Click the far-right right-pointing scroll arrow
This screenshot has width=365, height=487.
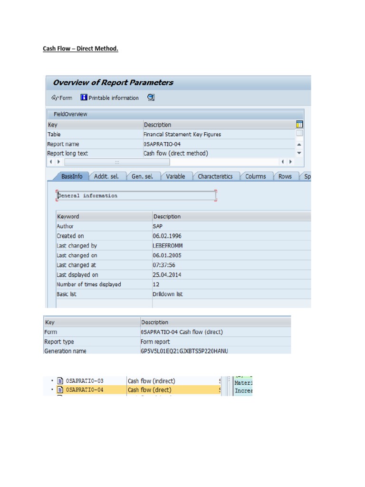click(x=290, y=162)
